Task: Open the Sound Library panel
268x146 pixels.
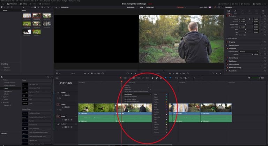Action: click(x=44, y=4)
